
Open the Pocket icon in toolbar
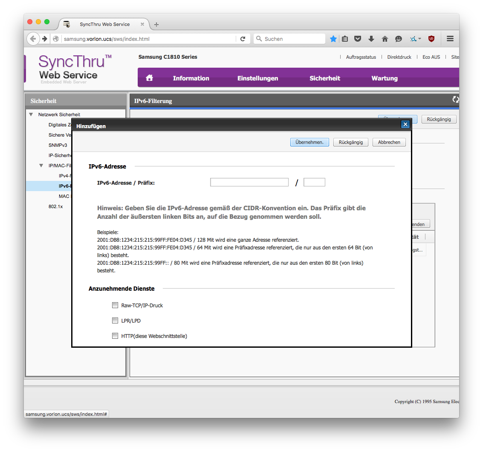coord(358,39)
